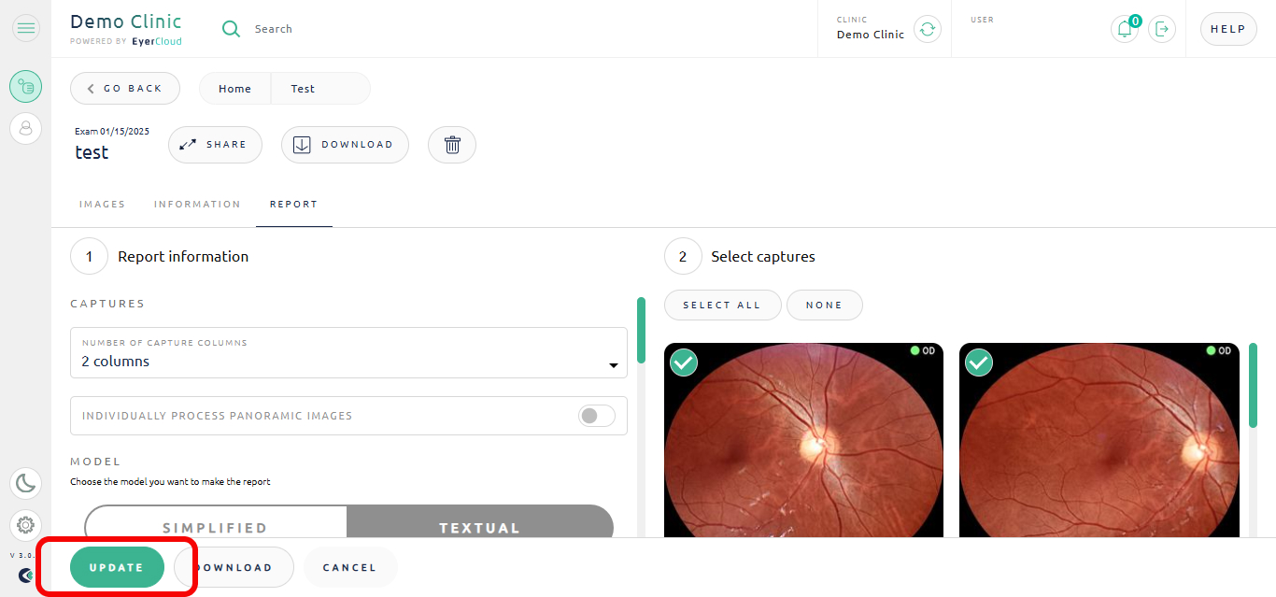Switch to the Images tab
The width and height of the screenshot is (1276, 597).
(x=103, y=204)
